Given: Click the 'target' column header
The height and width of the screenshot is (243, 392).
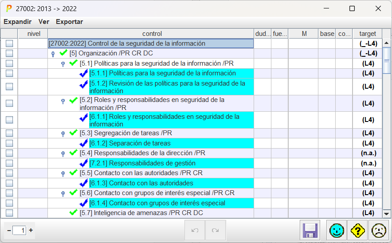Looking at the screenshot, I should coord(367,34).
